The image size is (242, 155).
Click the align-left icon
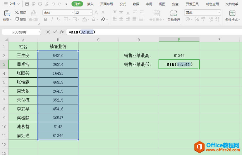tap(115, 19)
